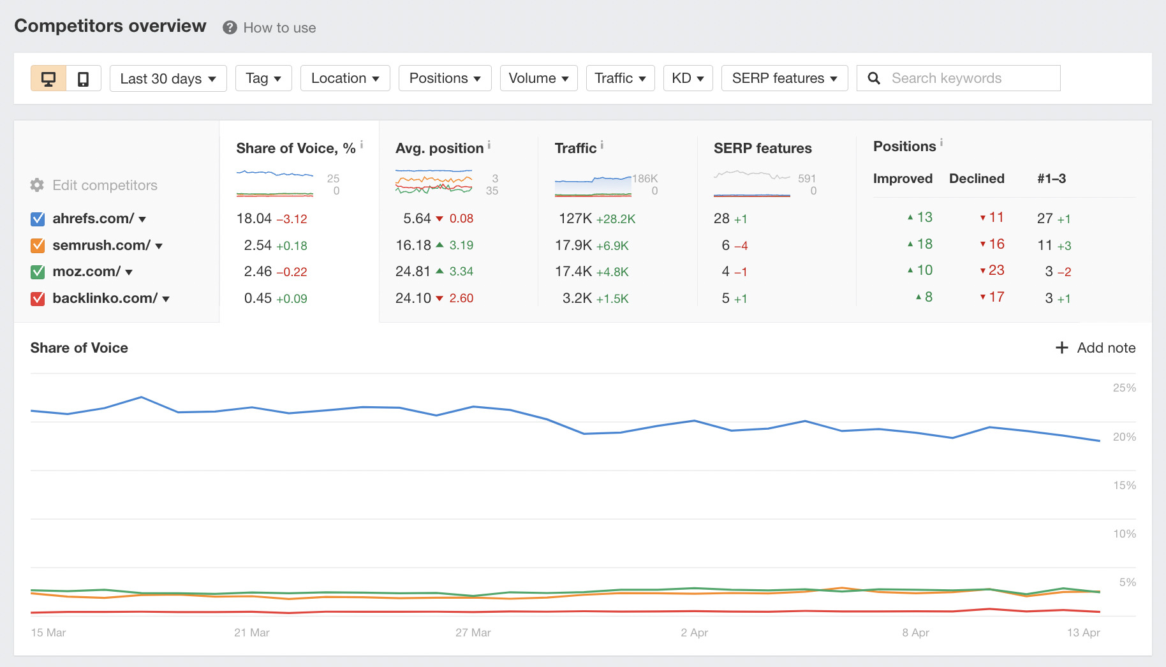The height and width of the screenshot is (667, 1166).
Task: Expand the ahrefs.com domain dropdown arrow
Action: click(143, 219)
